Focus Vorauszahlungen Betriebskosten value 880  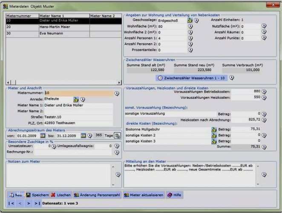coord(246,92)
